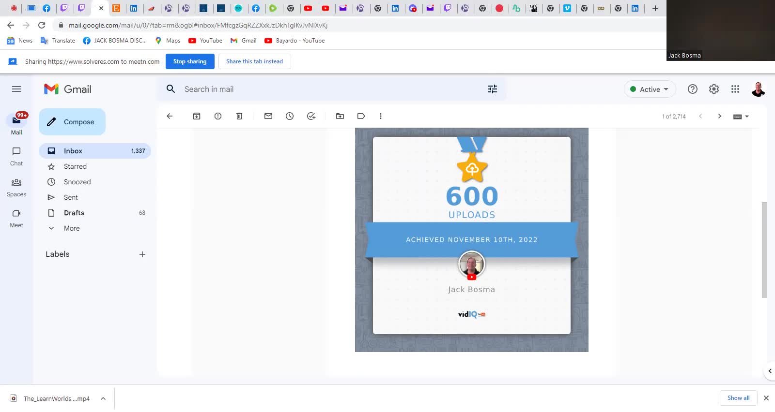
Task: Close the downloads bar
Action: pyautogui.click(x=766, y=398)
